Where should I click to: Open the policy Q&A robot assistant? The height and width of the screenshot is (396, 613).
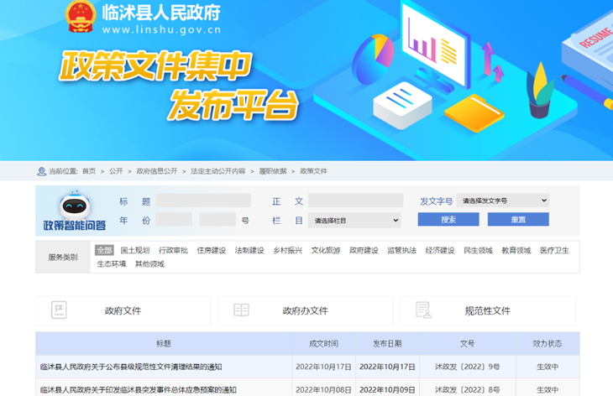pos(75,211)
